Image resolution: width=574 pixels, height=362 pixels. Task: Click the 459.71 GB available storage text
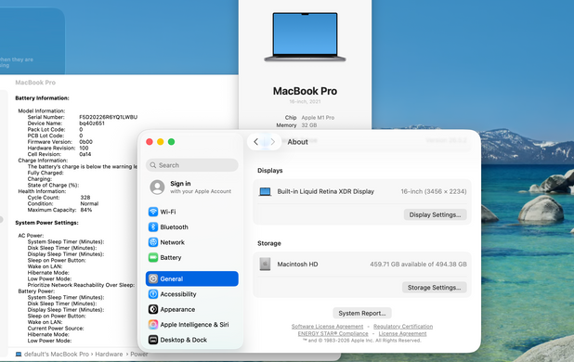(418, 264)
